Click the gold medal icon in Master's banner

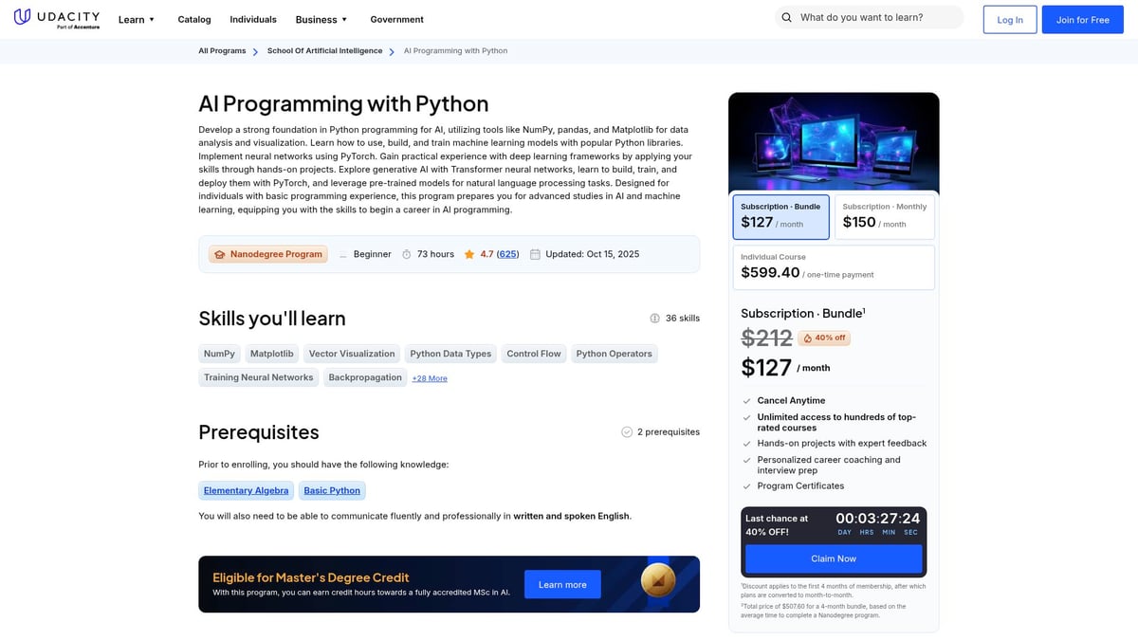658,578
